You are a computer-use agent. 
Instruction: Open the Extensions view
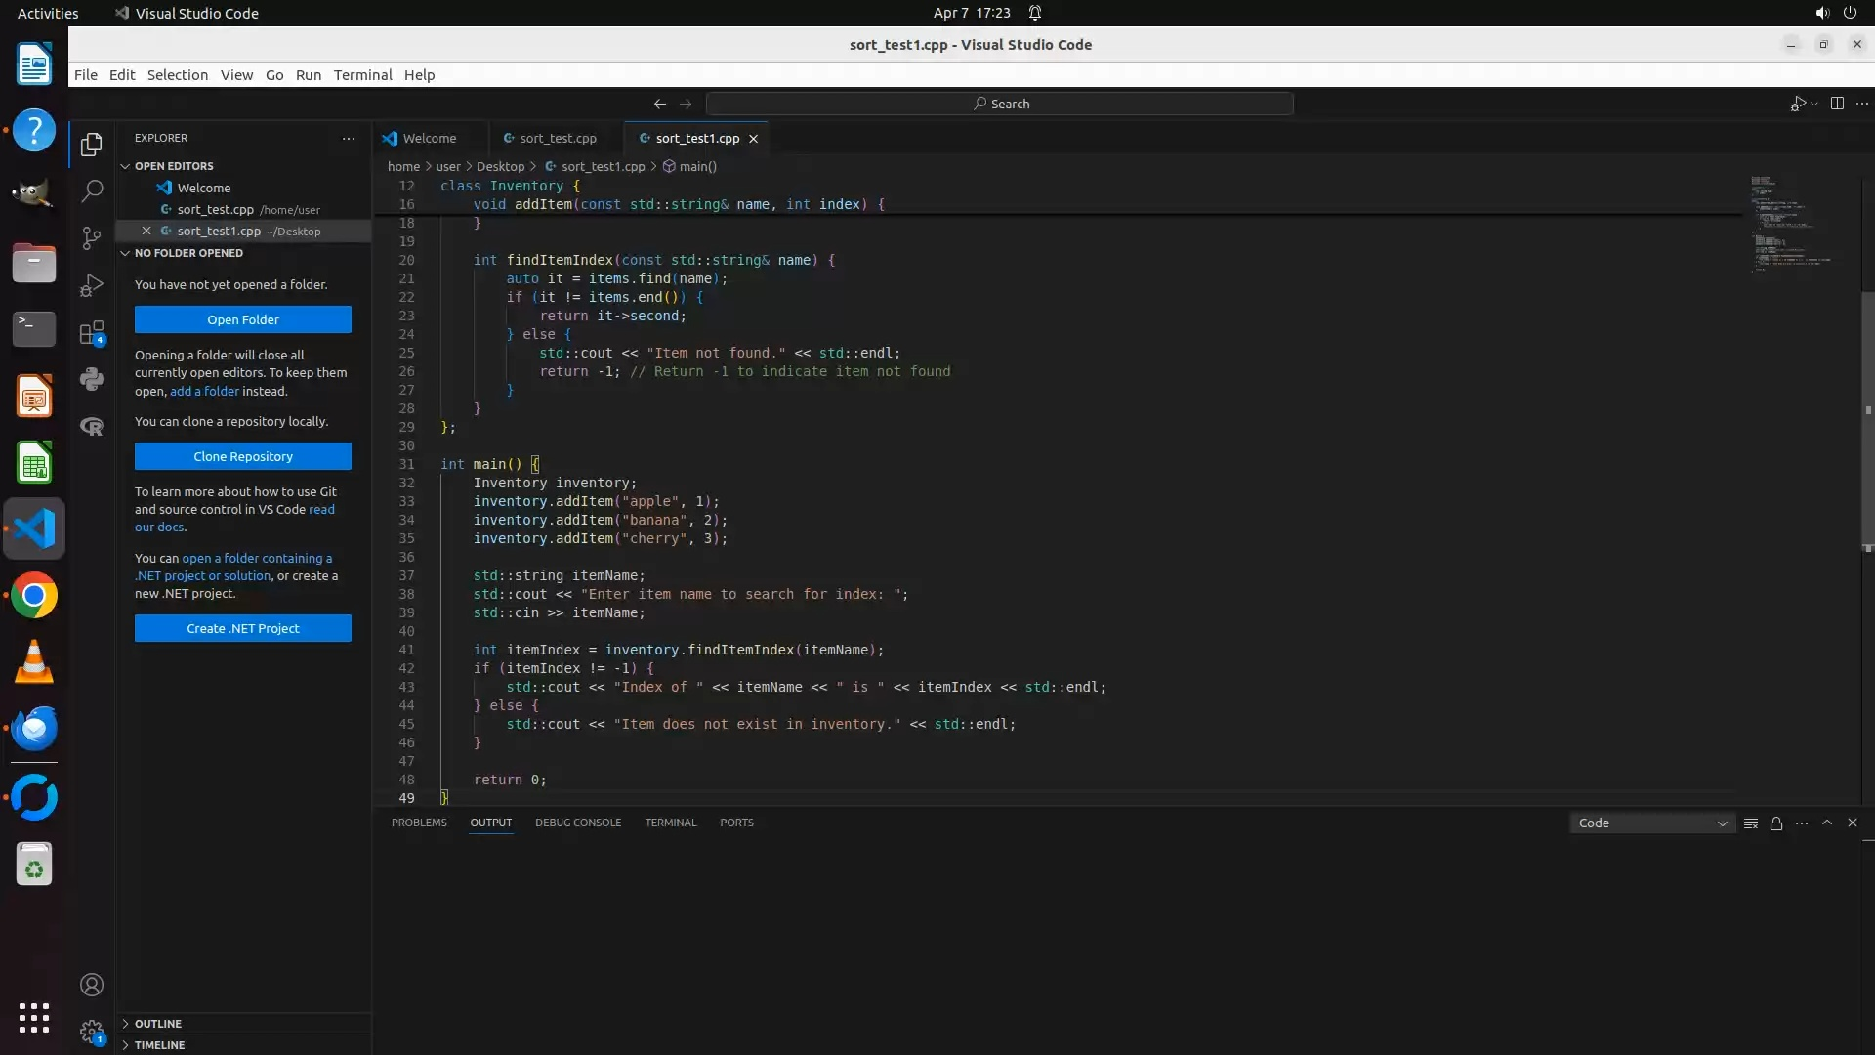pyautogui.click(x=92, y=333)
